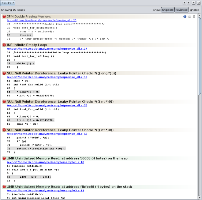Screen dimensions: 202x200
Task: Click highlighted line 27: while (1) {
Action: 21,63
